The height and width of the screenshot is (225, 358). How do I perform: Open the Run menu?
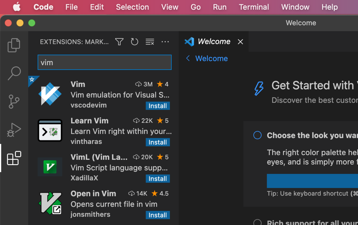220,7
